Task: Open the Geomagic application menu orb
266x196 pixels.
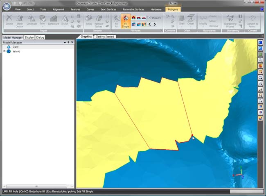Action: (7, 6)
